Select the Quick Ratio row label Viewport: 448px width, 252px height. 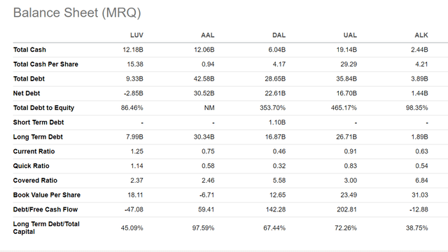pos(31,166)
